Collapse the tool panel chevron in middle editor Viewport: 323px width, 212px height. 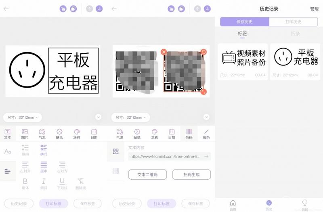[206, 117]
